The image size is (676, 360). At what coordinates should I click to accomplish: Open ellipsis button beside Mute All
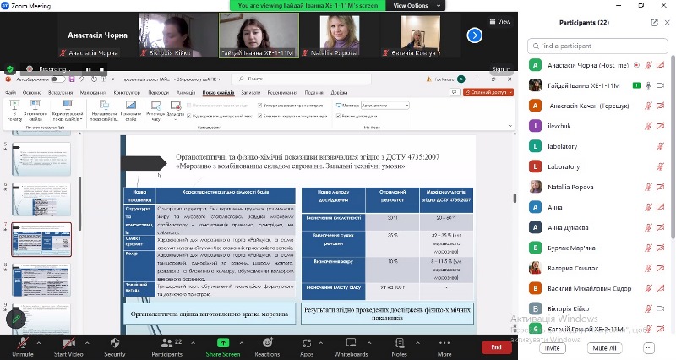click(648, 348)
